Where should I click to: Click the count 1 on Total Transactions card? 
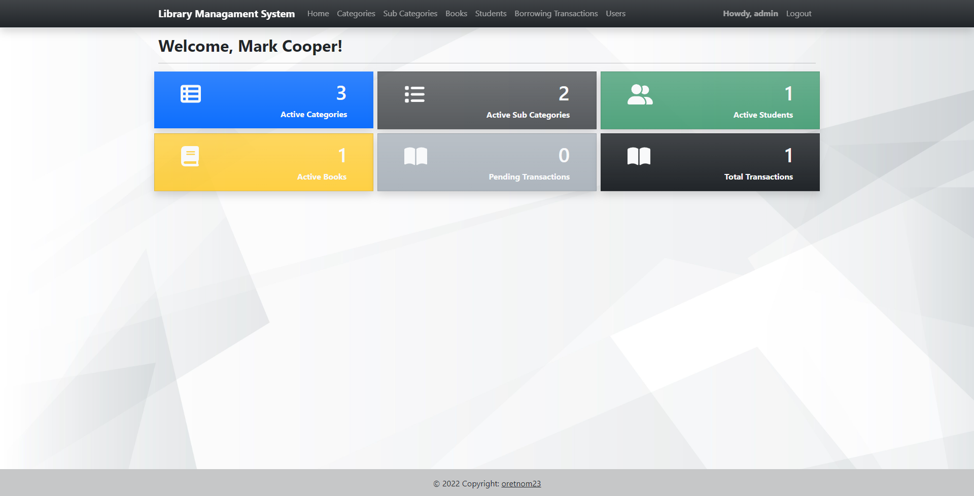(x=788, y=156)
